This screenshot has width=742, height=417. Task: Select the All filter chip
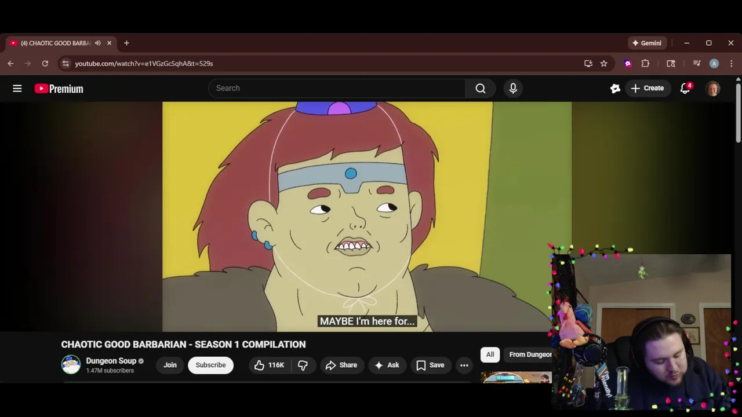490,354
